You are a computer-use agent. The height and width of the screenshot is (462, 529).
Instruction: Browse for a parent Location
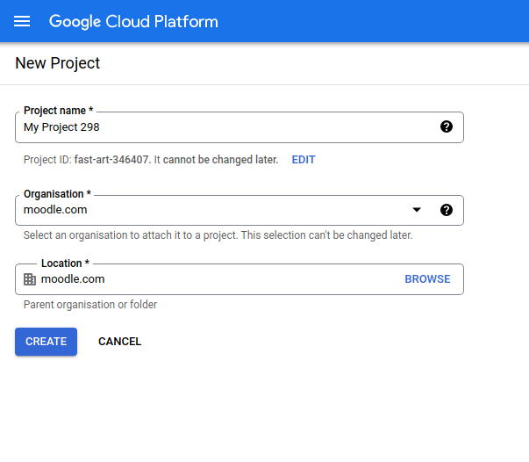click(427, 279)
